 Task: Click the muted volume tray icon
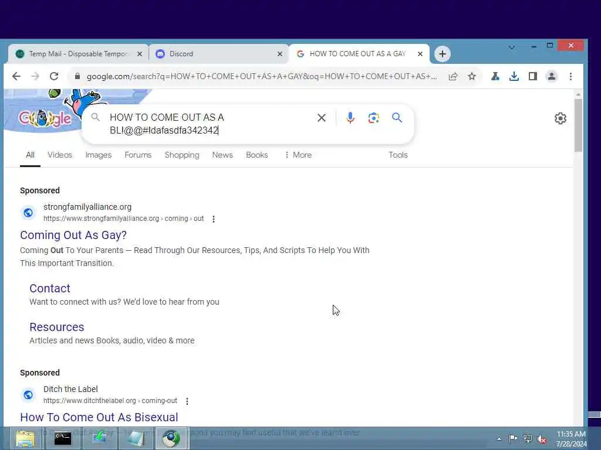click(542, 439)
